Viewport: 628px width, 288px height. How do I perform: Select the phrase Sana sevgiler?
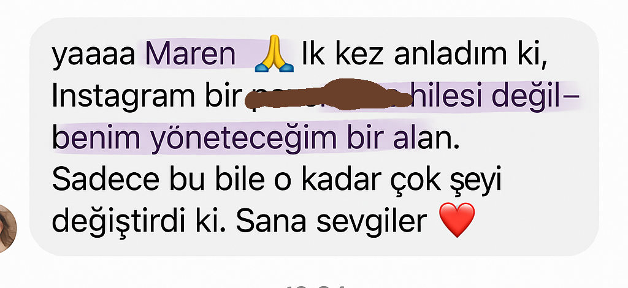331,221
